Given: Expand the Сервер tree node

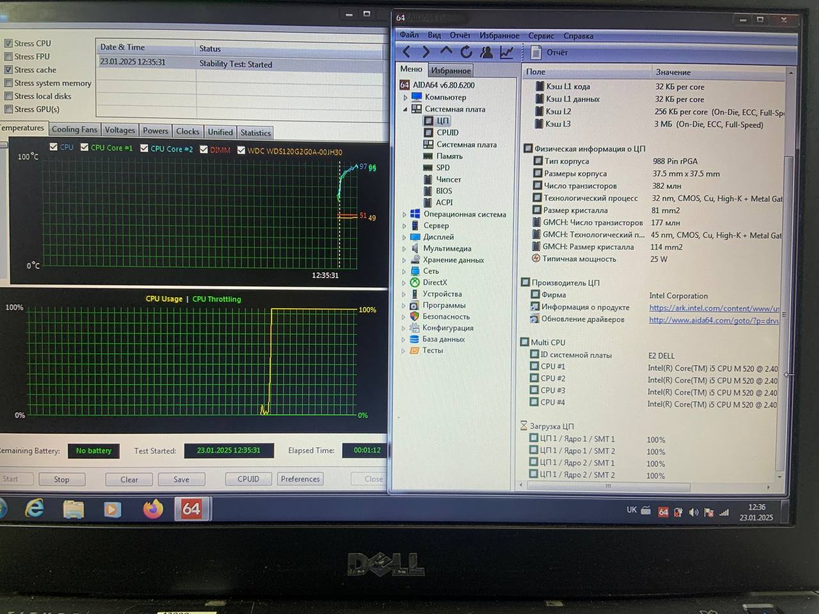Looking at the screenshot, I should 404,226.
